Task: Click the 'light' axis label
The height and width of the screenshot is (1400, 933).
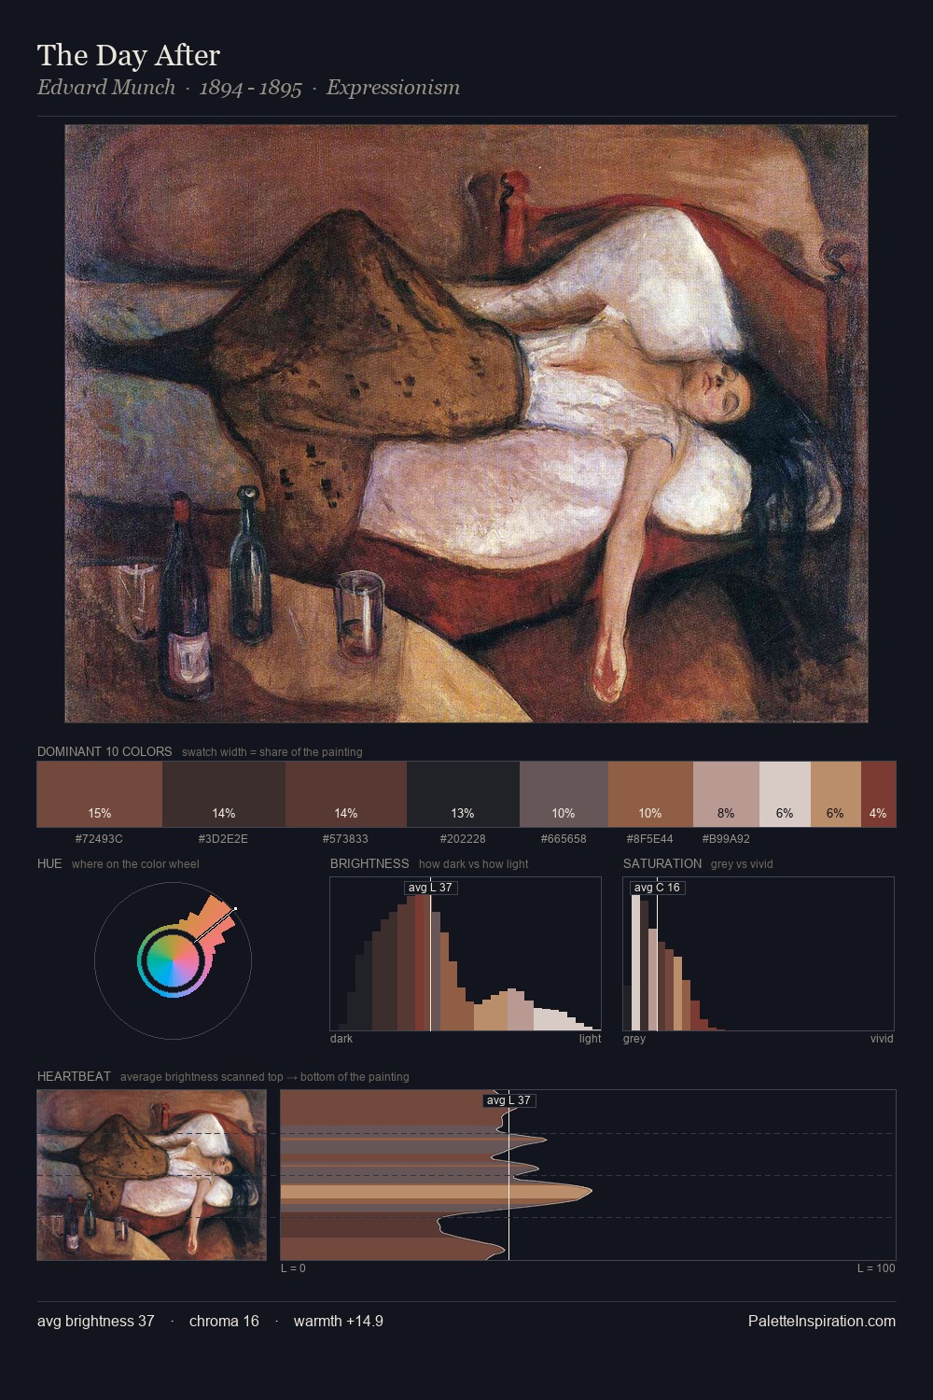Action: pos(590,1038)
